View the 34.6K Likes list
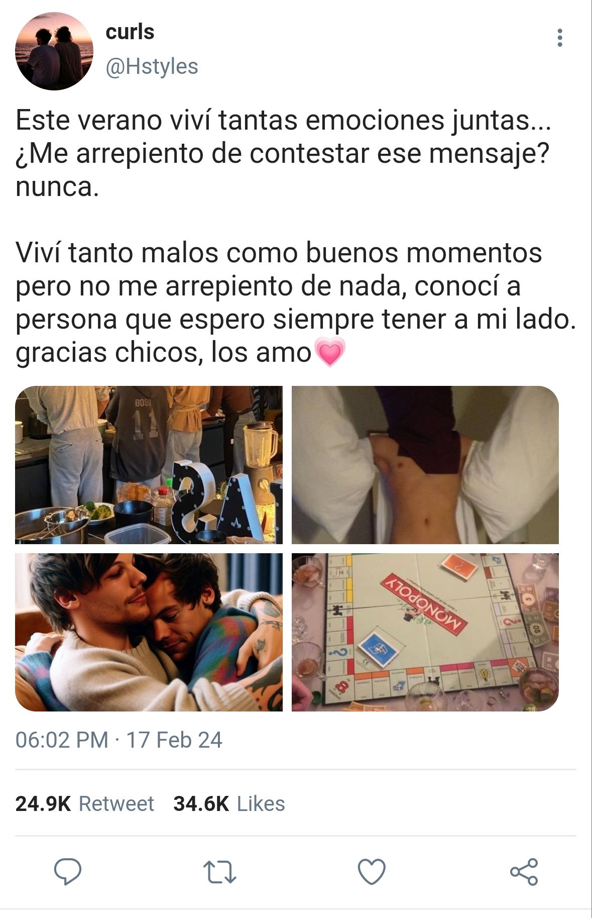Screen dimensions: 592x918 tap(229, 804)
